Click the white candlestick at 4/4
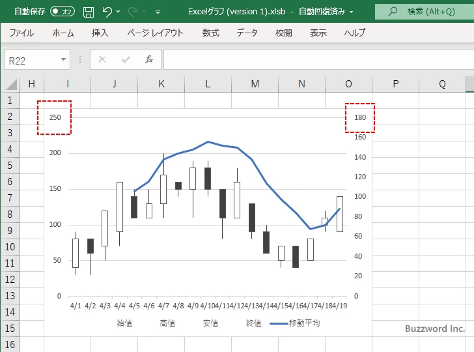The image size is (474, 352). (120, 207)
